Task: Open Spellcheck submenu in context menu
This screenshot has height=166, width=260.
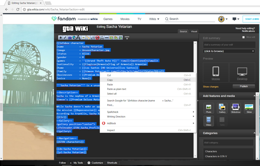Action: click(x=148, y=112)
